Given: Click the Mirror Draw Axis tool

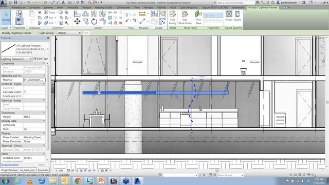Looking at the screenshot, I should [x=102, y=14].
